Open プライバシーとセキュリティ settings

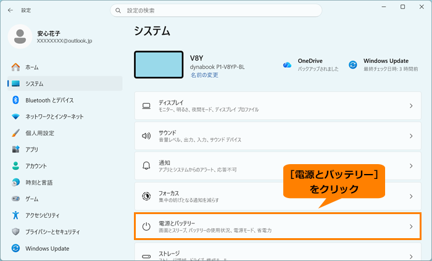(65, 232)
